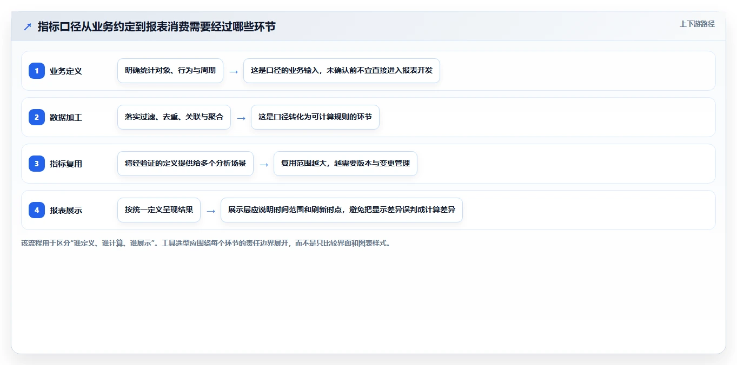Click the arrow icon beside the title
Image resolution: width=737 pixels, height=365 pixels.
click(28, 26)
